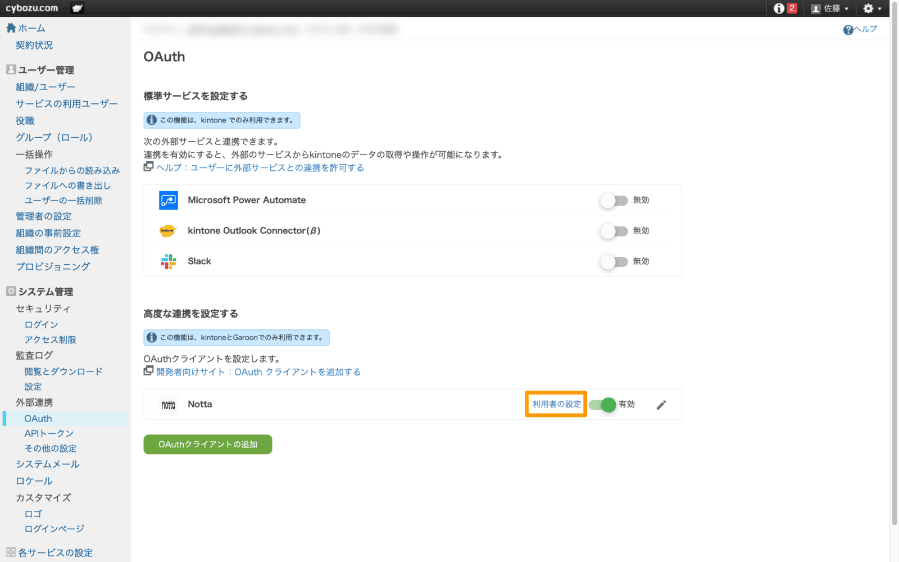Image resolution: width=899 pixels, height=562 pixels.
Task: Open 閲覧とダウンロード under 監査ログ
Action: (x=63, y=371)
